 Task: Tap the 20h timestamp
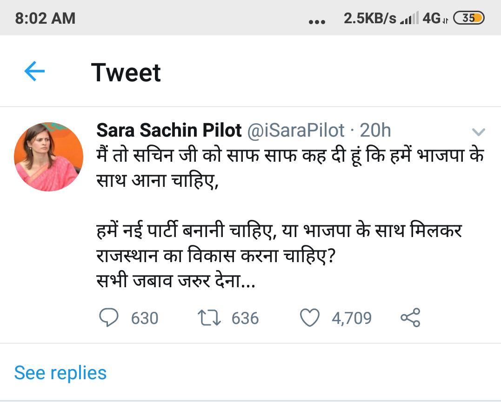[375, 131]
